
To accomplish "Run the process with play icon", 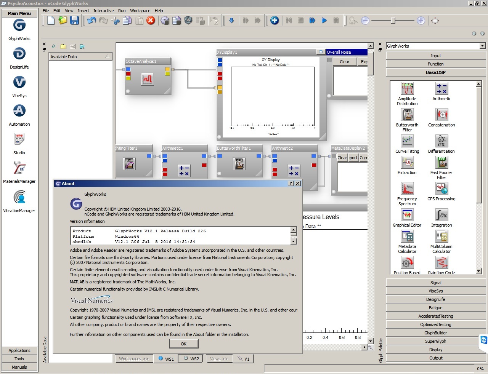I will click(324, 21).
